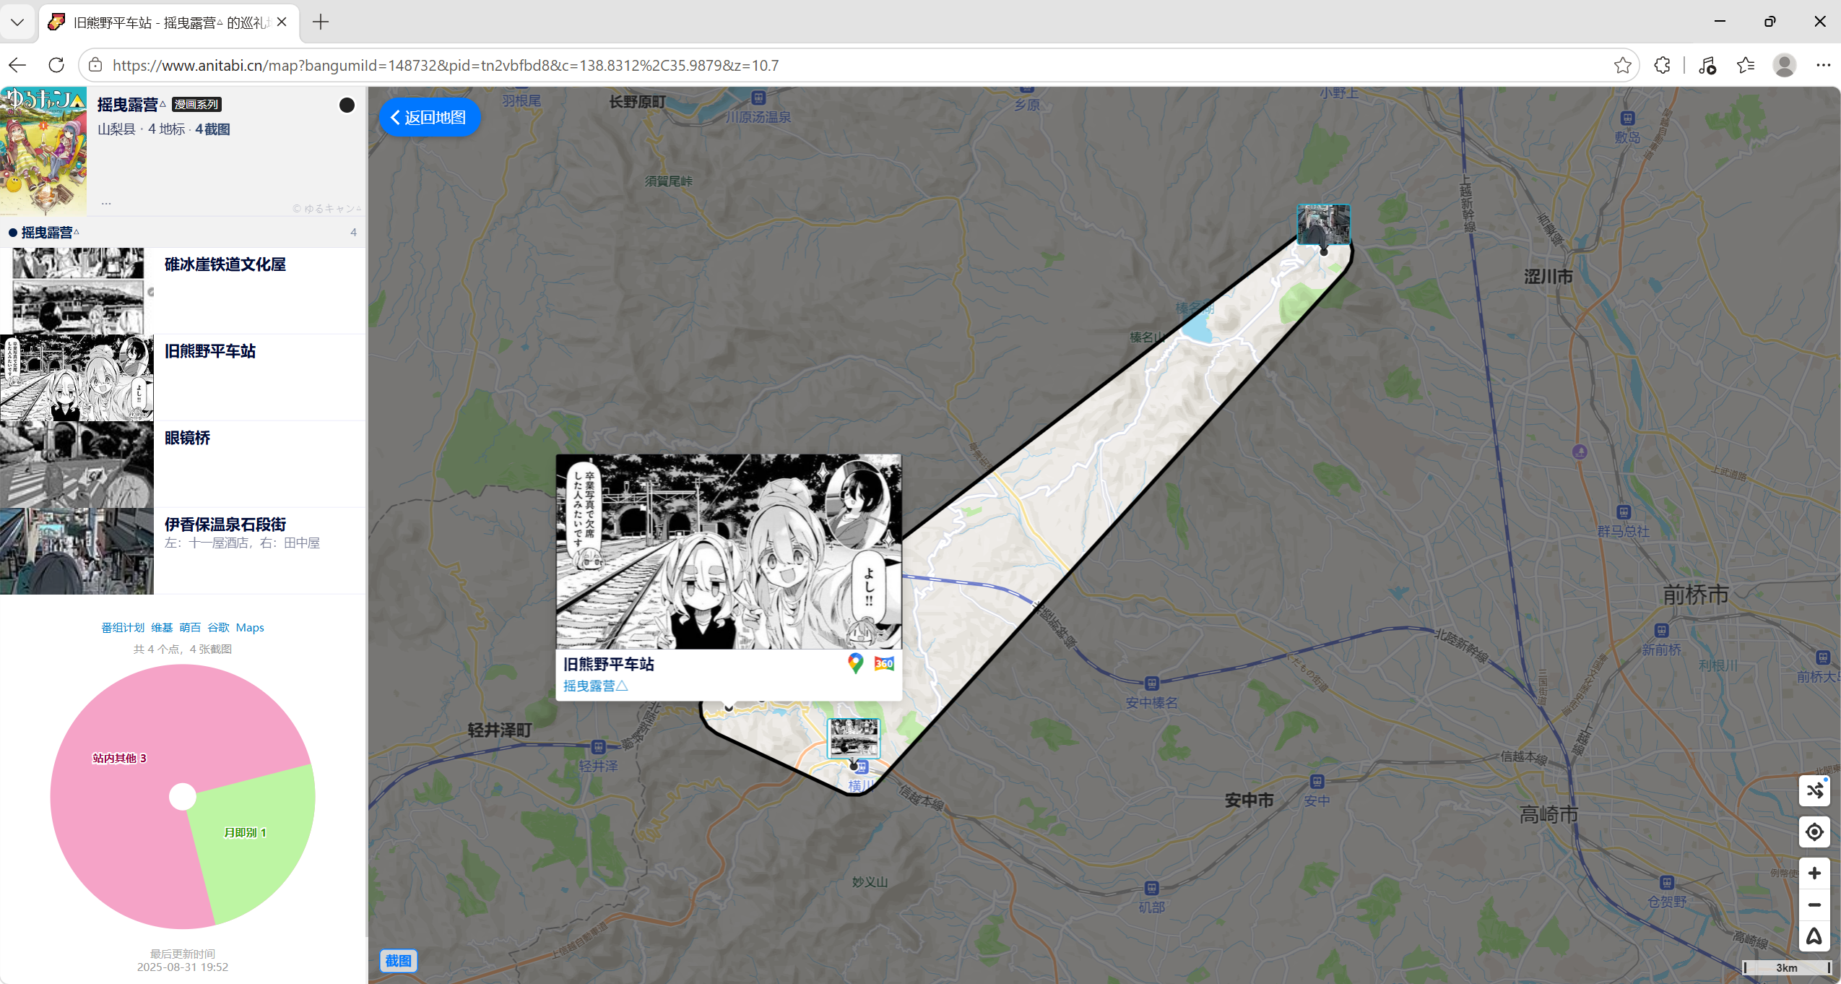
Task: Click the 返回地图 back button
Action: (x=429, y=118)
